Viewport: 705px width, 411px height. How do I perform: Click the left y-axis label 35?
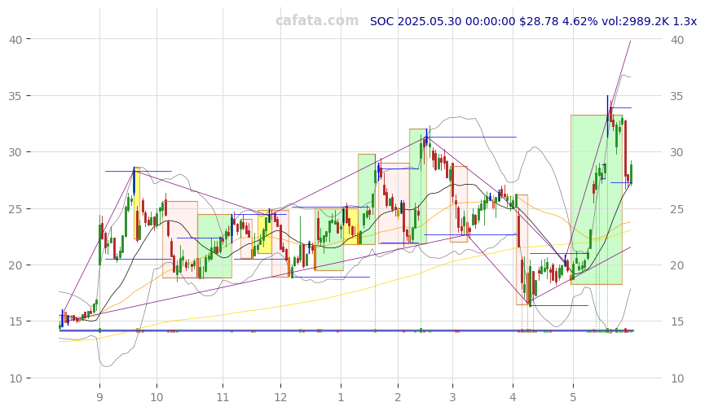click(x=15, y=96)
